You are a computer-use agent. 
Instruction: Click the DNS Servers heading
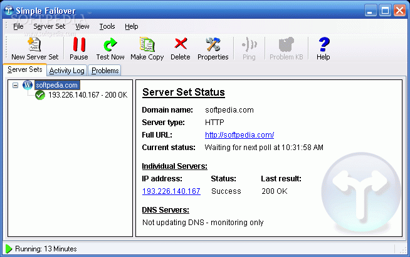pos(166,210)
